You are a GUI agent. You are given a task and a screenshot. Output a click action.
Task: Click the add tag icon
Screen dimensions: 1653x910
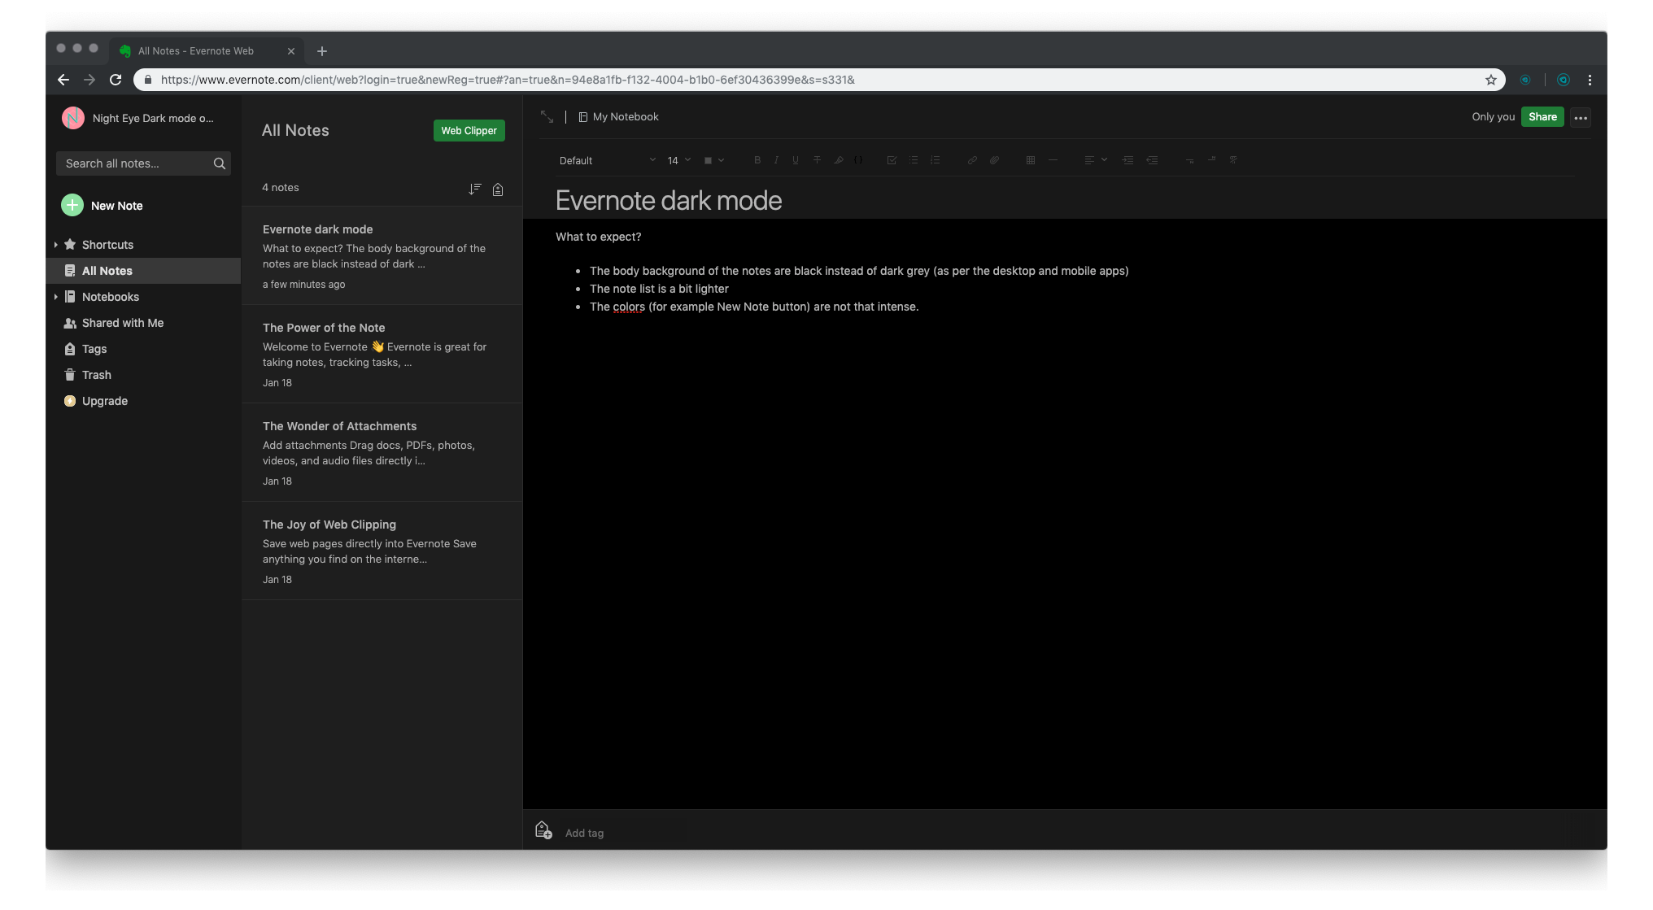pos(543,830)
